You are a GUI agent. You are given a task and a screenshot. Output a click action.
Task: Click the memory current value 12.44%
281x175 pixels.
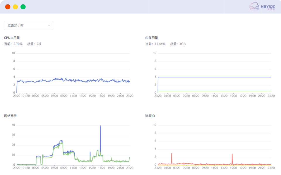click(x=160, y=44)
